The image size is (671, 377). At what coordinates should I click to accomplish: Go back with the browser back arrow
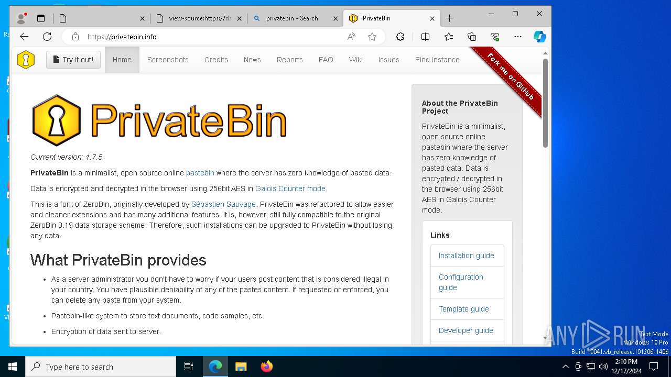pos(24,37)
